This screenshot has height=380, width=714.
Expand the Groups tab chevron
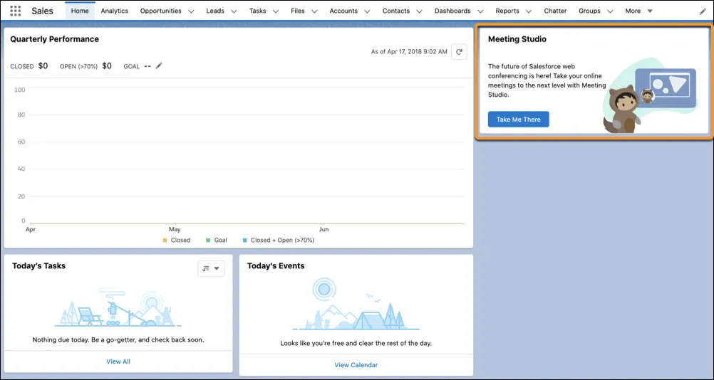click(610, 11)
